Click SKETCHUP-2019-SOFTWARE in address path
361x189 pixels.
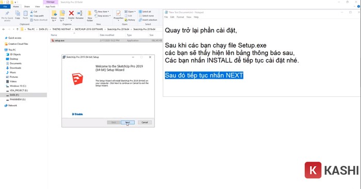tap(89, 29)
